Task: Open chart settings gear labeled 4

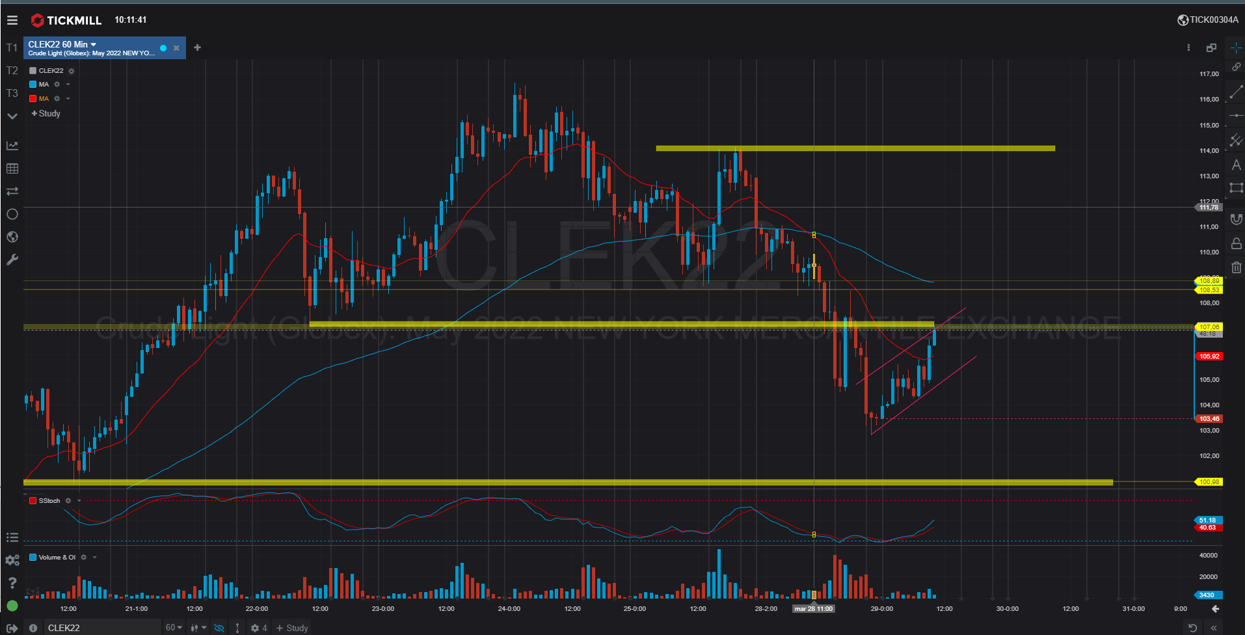Action: point(258,628)
